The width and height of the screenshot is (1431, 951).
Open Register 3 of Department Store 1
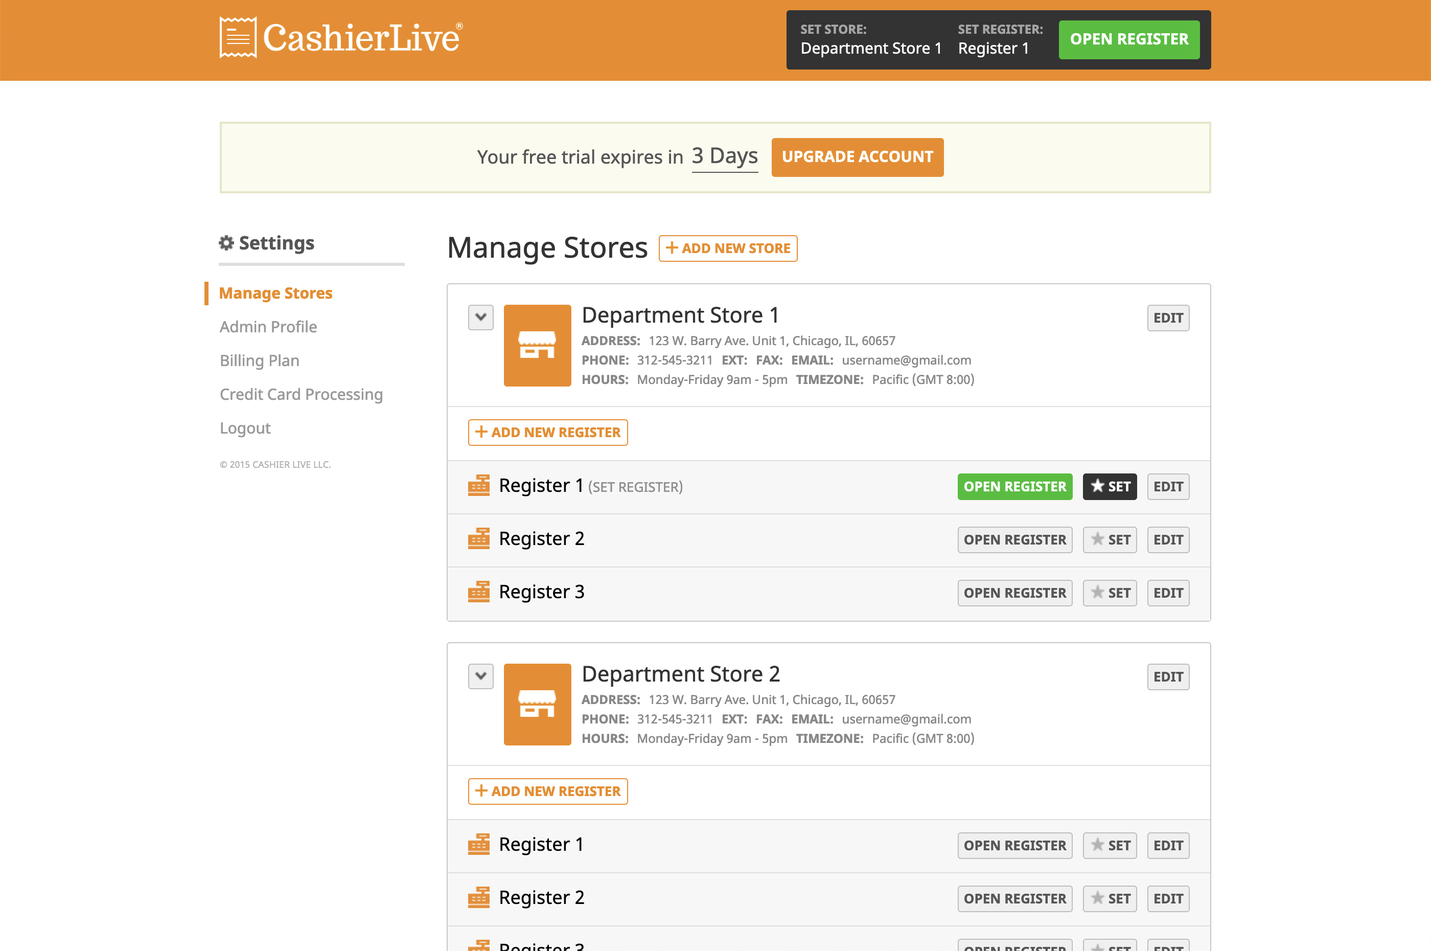(1014, 593)
